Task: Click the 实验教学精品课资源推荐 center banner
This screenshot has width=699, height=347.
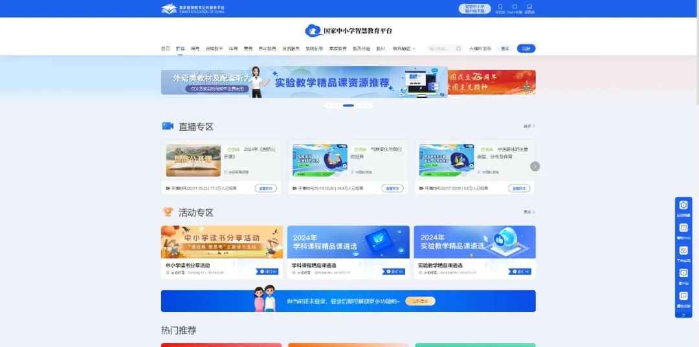Action: 348,82
